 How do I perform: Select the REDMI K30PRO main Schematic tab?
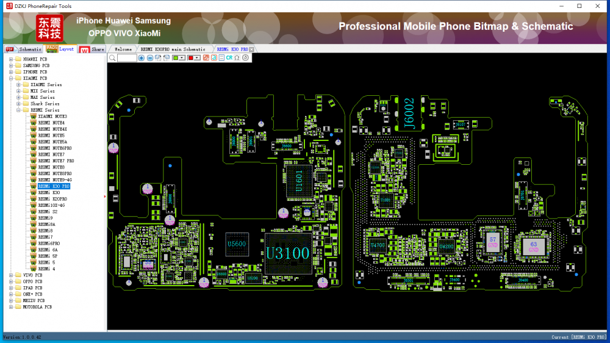click(x=173, y=49)
